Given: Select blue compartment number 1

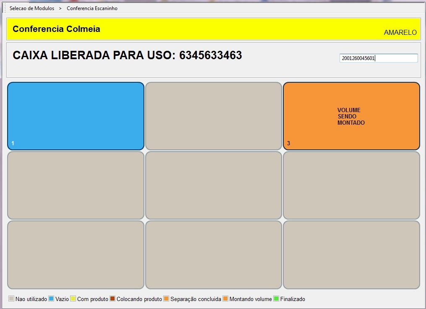Looking at the screenshot, I should [x=76, y=116].
